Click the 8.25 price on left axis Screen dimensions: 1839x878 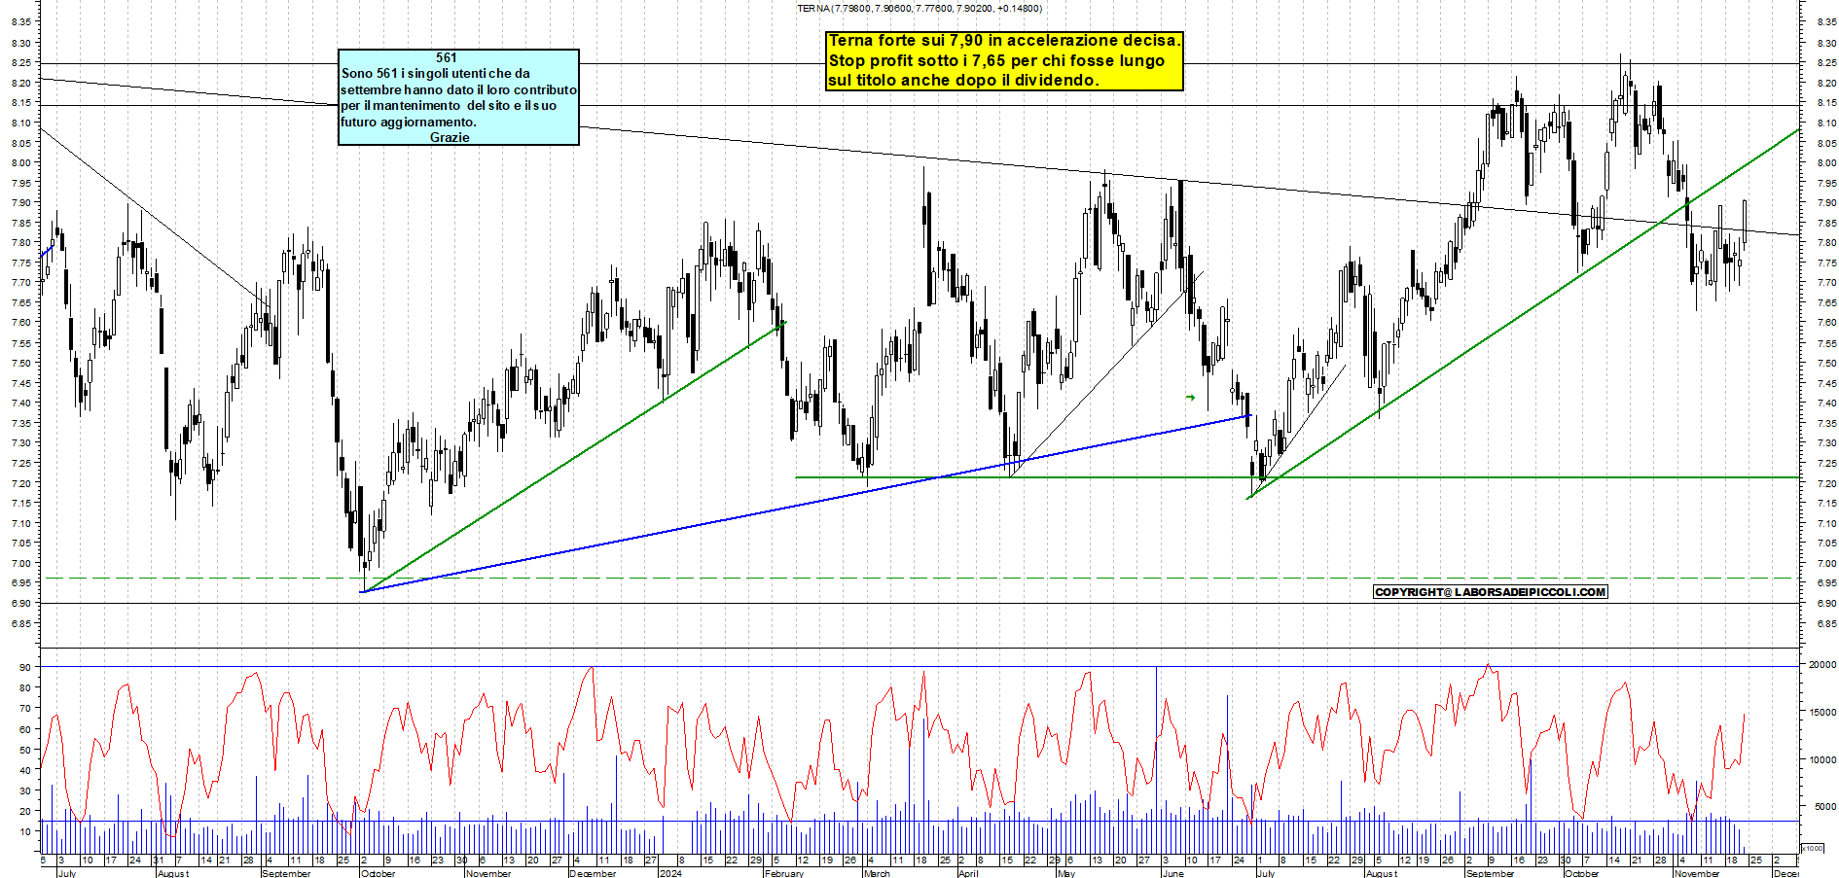pyautogui.click(x=20, y=62)
